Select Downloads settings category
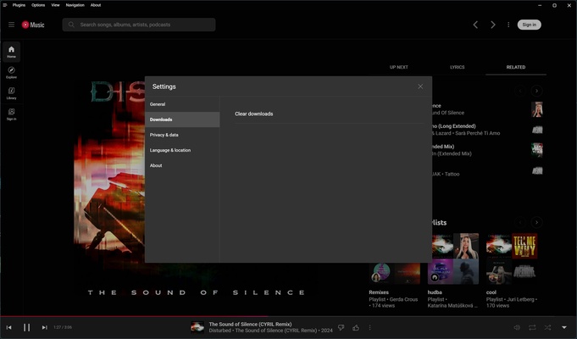The image size is (577, 339). (182, 119)
